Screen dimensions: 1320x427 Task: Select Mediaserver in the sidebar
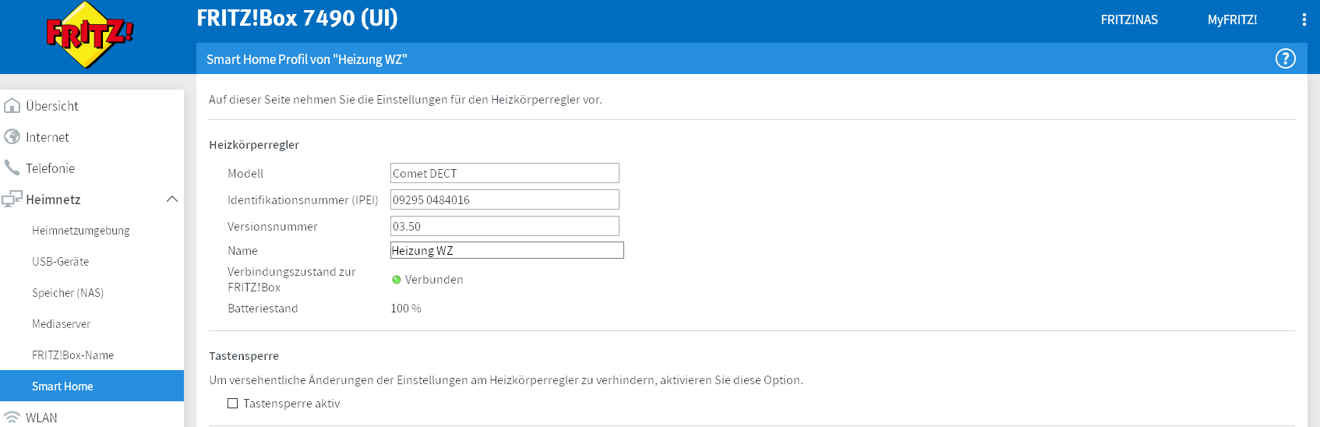point(62,324)
